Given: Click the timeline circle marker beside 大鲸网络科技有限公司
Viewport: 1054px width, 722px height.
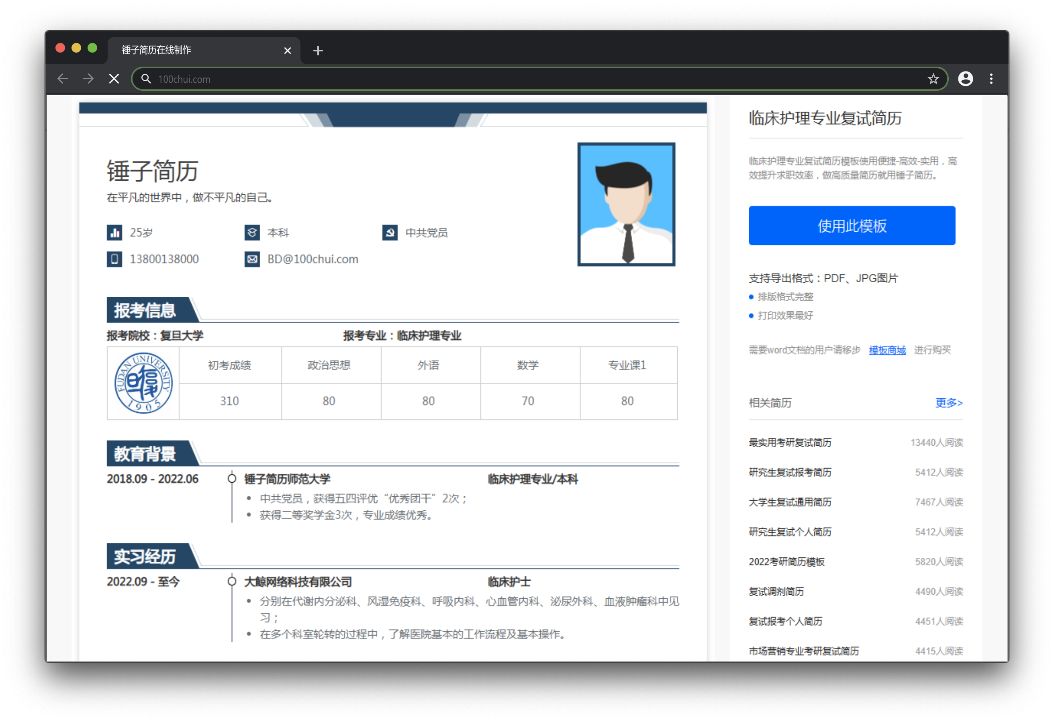Looking at the screenshot, I should click(x=232, y=581).
